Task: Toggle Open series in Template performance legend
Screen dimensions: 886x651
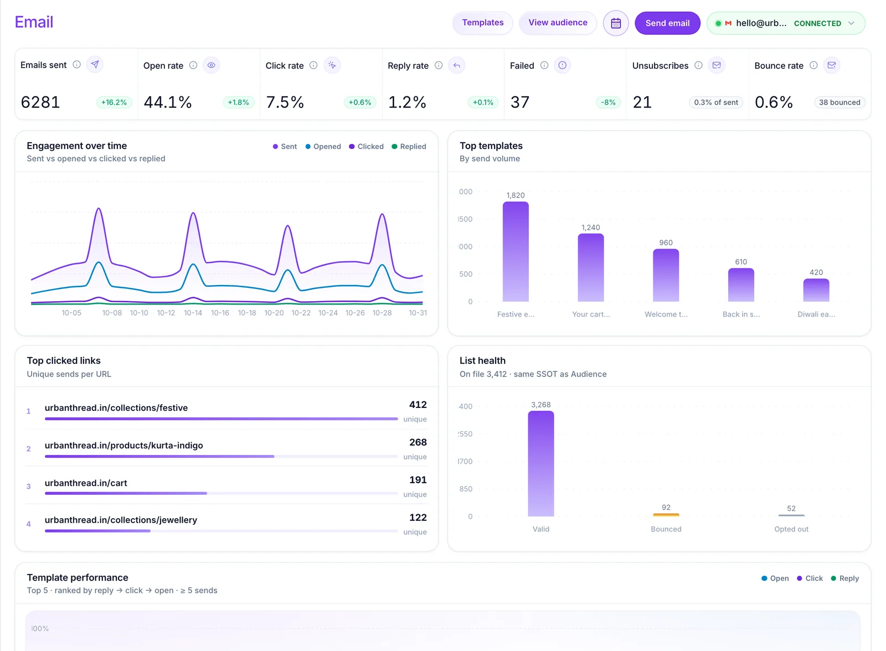Action: point(775,578)
